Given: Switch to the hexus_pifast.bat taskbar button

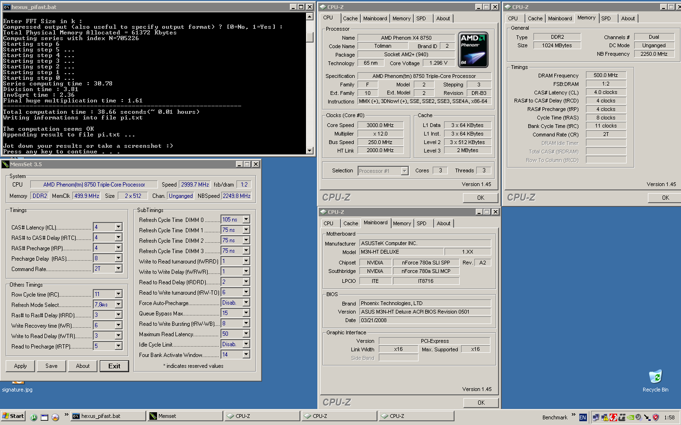Looking at the screenshot, I should pyautogui.click(x=108, y=416).
